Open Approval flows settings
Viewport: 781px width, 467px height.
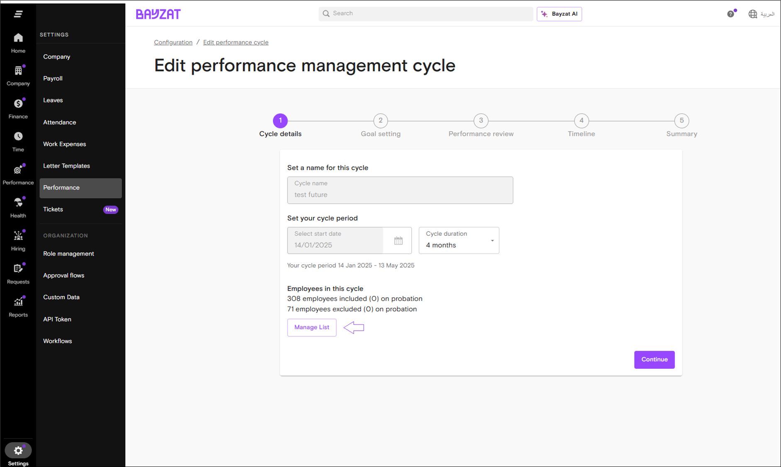pos(63,276)
